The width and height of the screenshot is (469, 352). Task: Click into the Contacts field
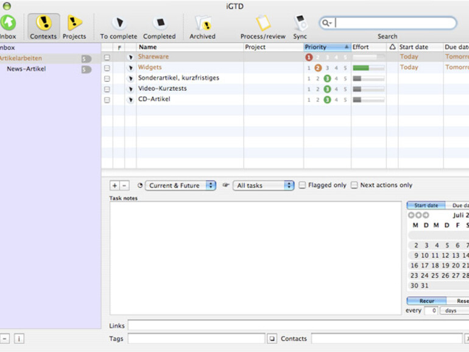(387, 339)
